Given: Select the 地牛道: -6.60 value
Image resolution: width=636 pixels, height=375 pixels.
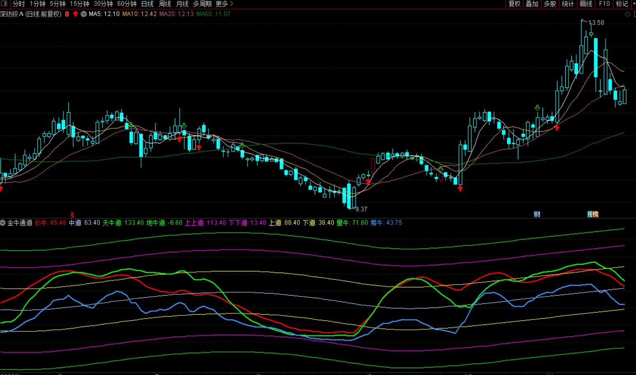Looking at the screenshot, I should pyautogui.click(x=165, y=223).
